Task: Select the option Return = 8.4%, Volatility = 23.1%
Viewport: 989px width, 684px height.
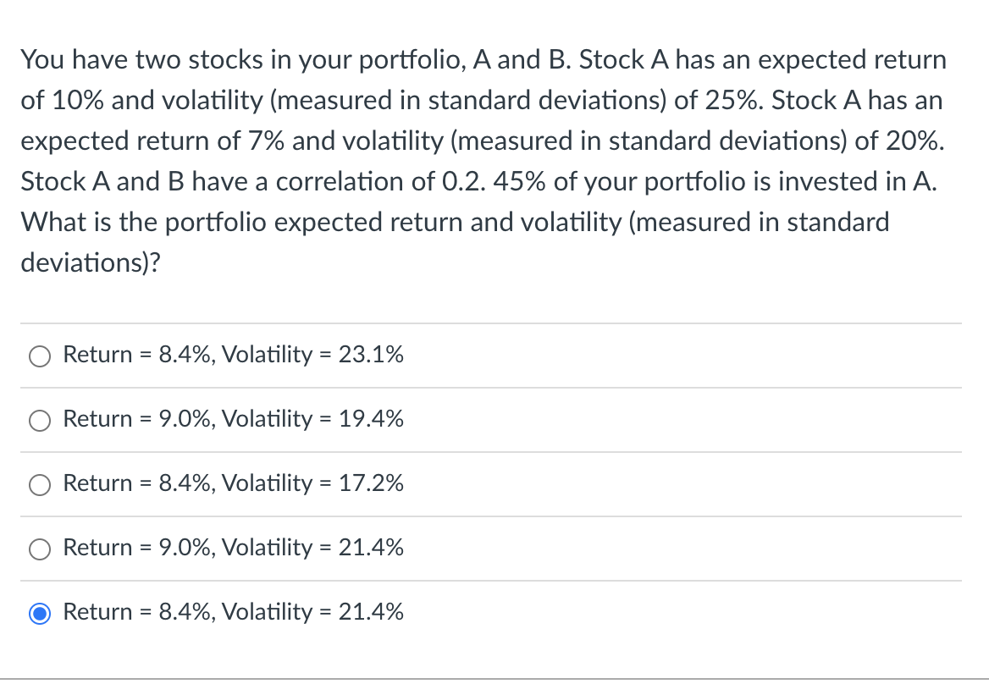Action: click(233, 355)
